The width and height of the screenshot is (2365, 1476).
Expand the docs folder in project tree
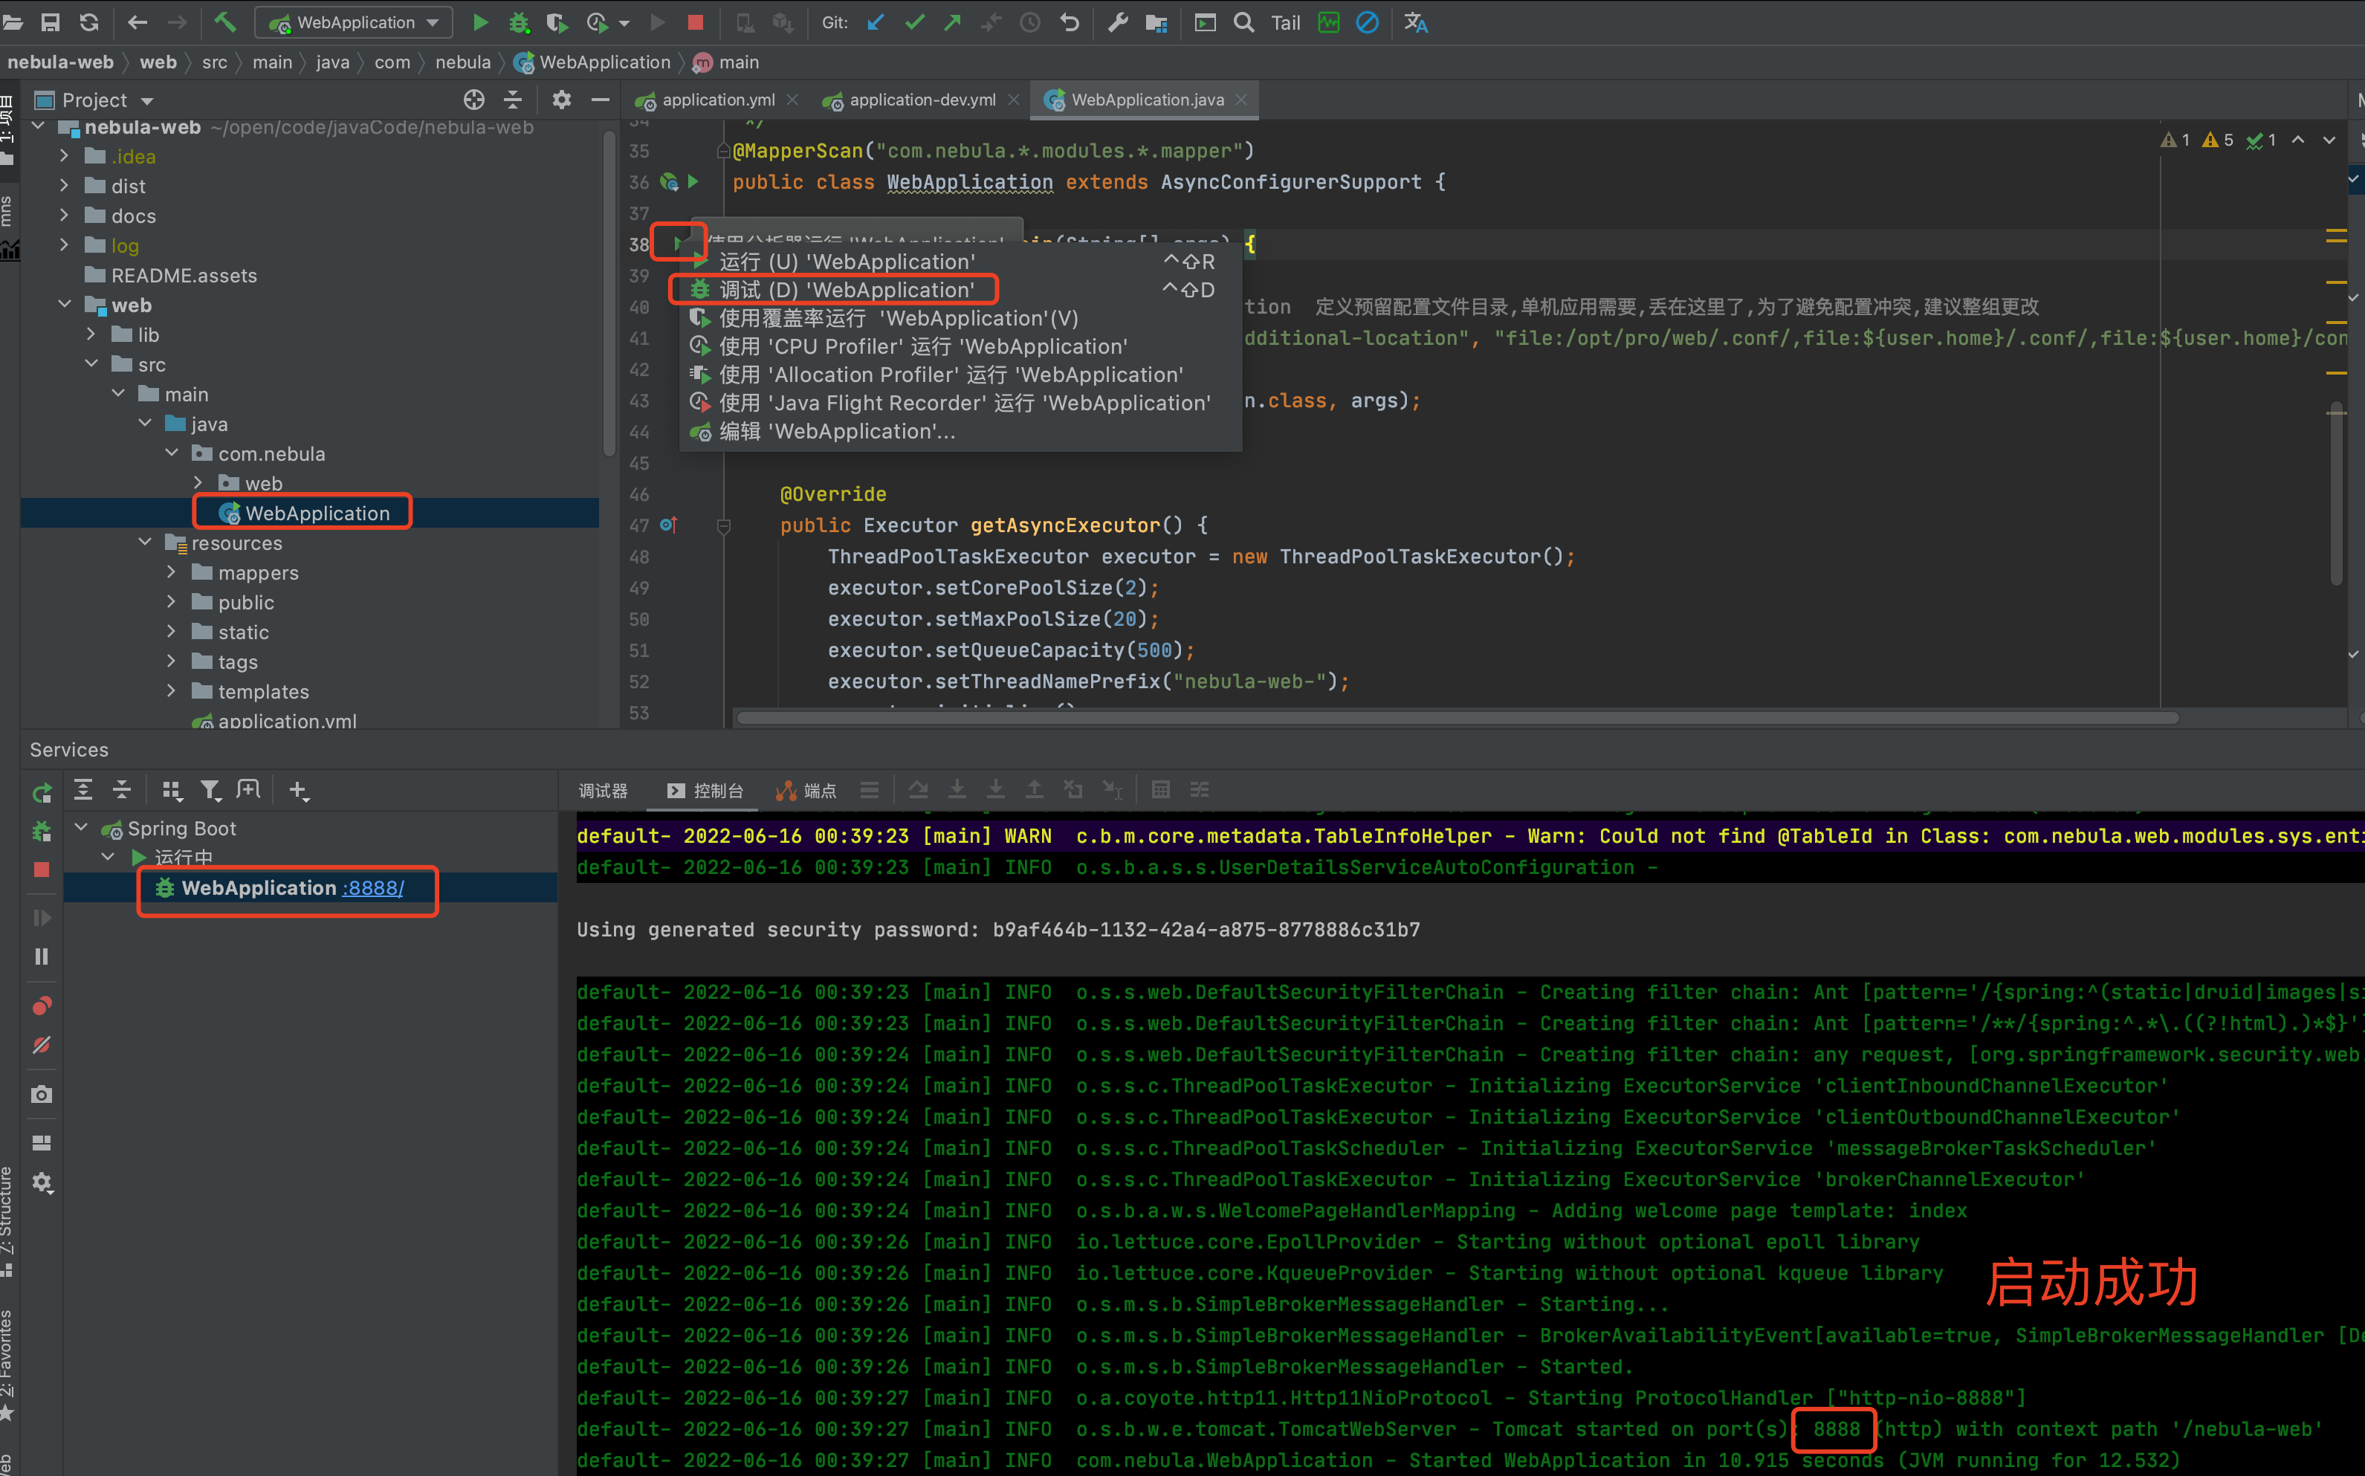[x=65, y=215]
